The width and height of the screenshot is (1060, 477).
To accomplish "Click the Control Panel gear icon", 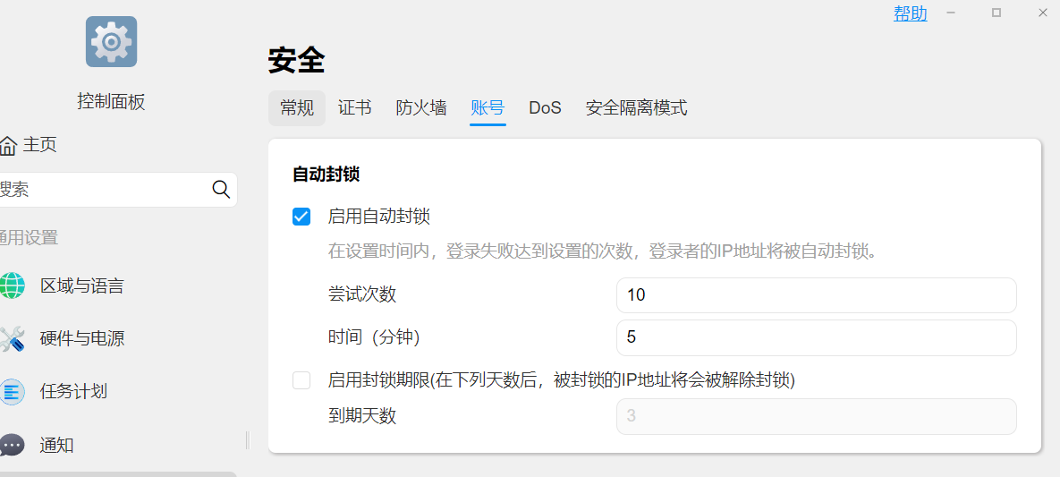I will coord(111,42).
